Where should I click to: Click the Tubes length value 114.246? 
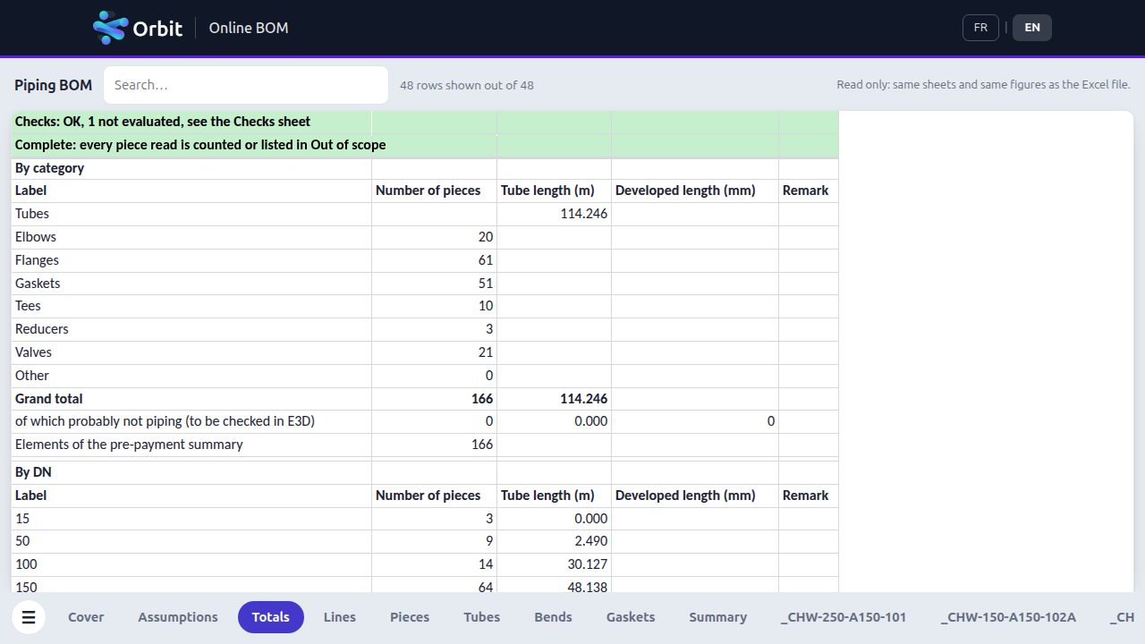(x=584, y=214)
